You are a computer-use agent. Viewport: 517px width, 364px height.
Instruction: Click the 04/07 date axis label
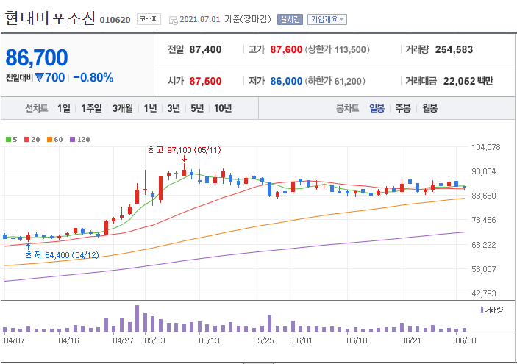(x=14, y=340)
